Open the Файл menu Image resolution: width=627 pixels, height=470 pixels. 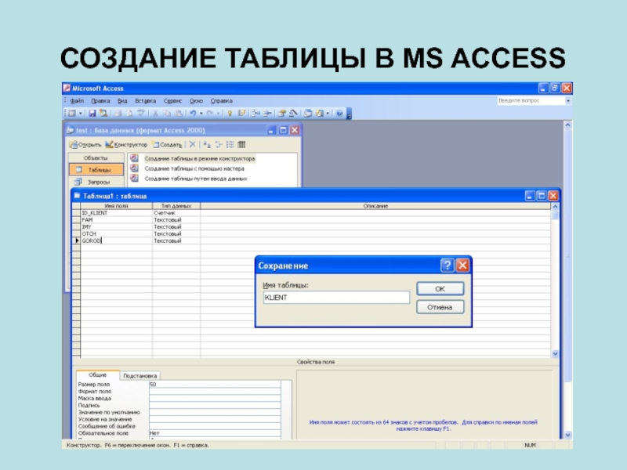point(77,101)
